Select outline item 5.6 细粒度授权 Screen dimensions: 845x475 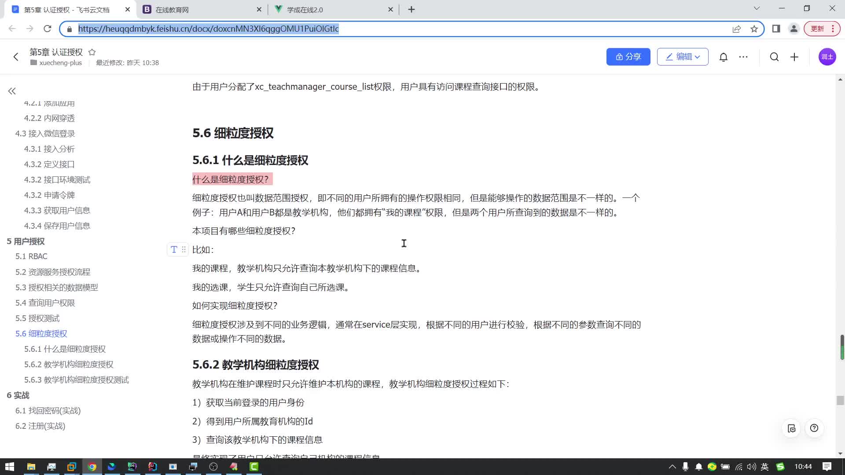[x=41, y=334]
